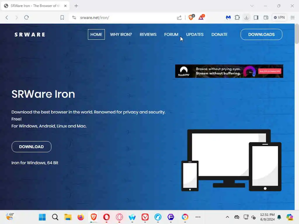Show downloads via the toolbar download icon
The image size is (299, 224).
point(246,17)
